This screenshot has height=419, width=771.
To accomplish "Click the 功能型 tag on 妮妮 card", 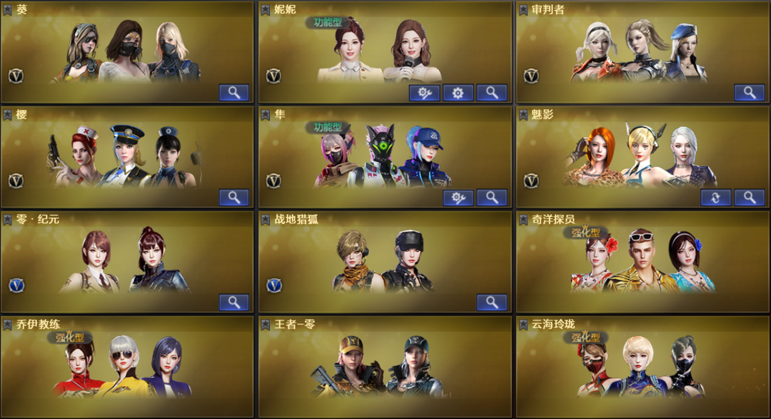I will point(328,22).
